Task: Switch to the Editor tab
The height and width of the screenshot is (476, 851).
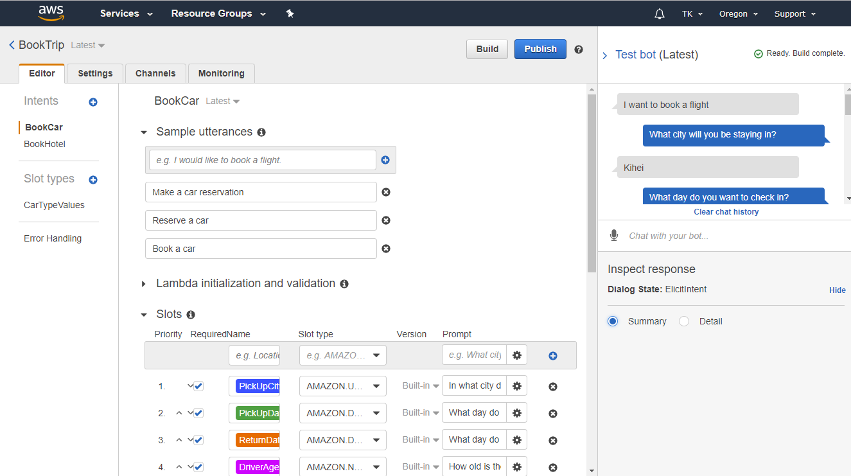Action: (x=42, y=73)
